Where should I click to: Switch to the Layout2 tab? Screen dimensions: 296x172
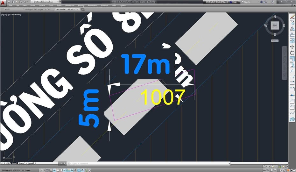pyautogui.click(x=31, y=163)
